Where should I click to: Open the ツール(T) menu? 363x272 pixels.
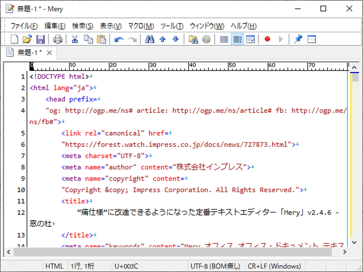click(172, 26)
